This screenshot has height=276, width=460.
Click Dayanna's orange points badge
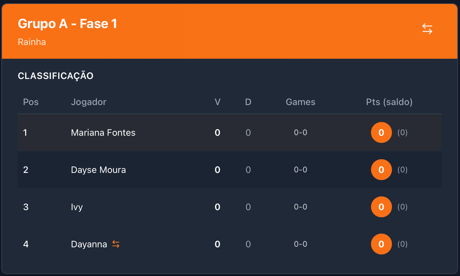tap(381, 244)
